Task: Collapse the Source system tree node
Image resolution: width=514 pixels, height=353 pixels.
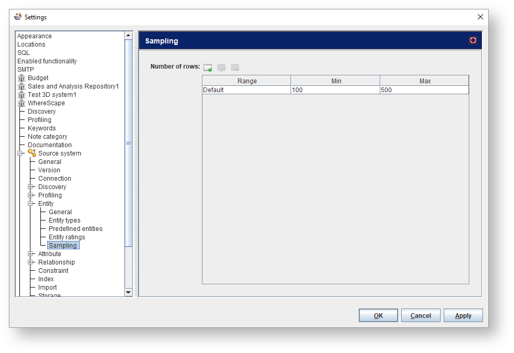Action: [x=20, y=153]
